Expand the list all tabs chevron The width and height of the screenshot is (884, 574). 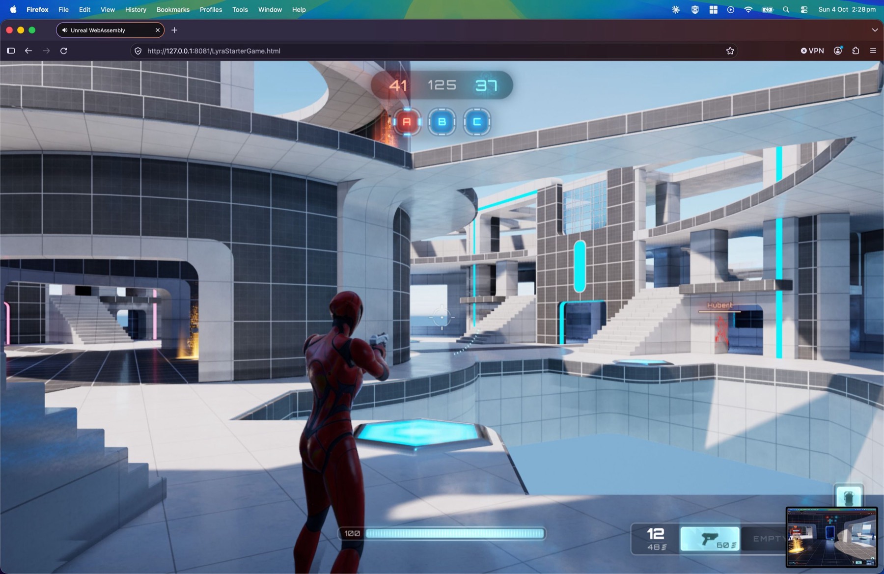click(875, 30)
